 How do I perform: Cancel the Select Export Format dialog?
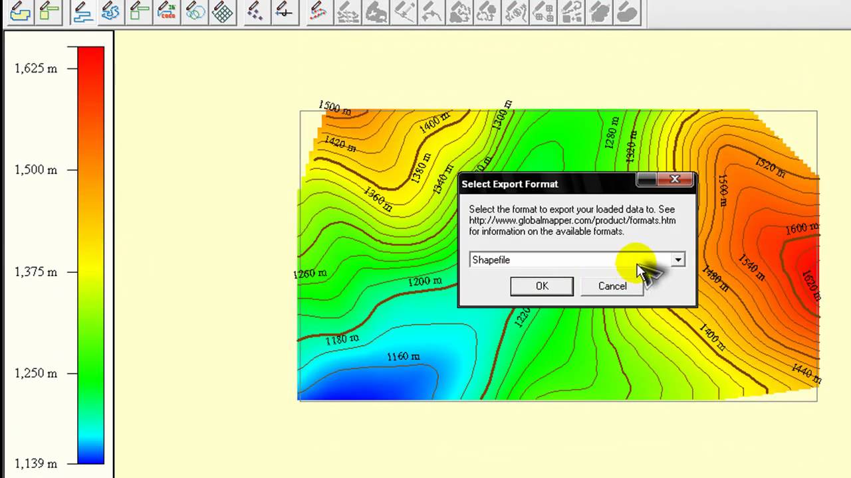click(x=612, y=286)
